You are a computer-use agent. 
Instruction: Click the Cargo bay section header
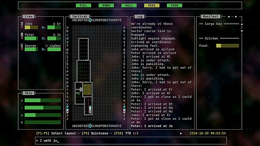point(213,24)
